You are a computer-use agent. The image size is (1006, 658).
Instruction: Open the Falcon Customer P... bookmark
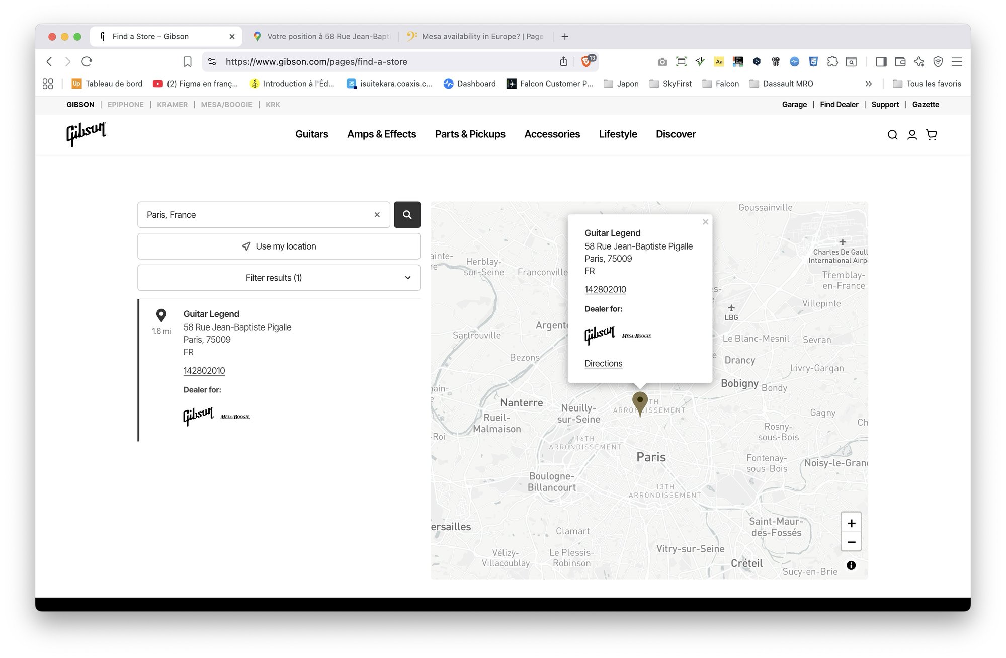[550, 84]
